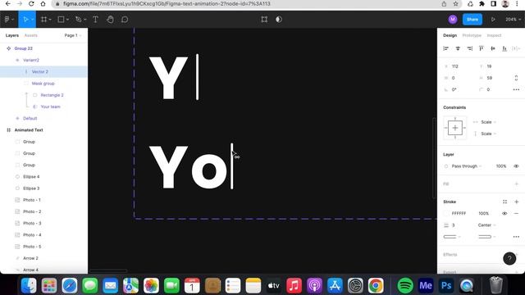
Task: Click the align top icon
Action: point(482,48)
